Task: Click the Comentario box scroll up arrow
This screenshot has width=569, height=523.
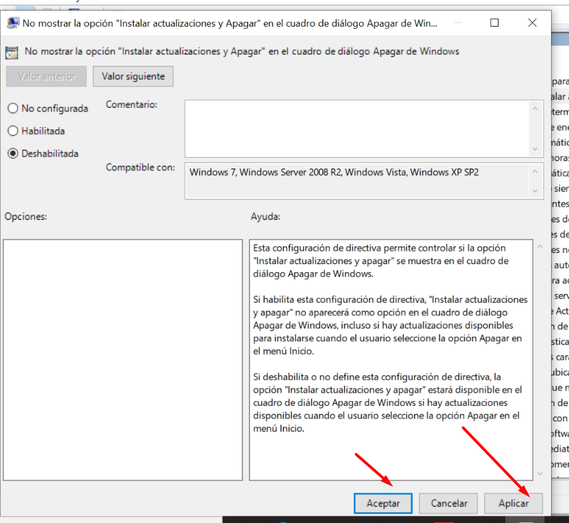Action: click(x=534, y=108)
